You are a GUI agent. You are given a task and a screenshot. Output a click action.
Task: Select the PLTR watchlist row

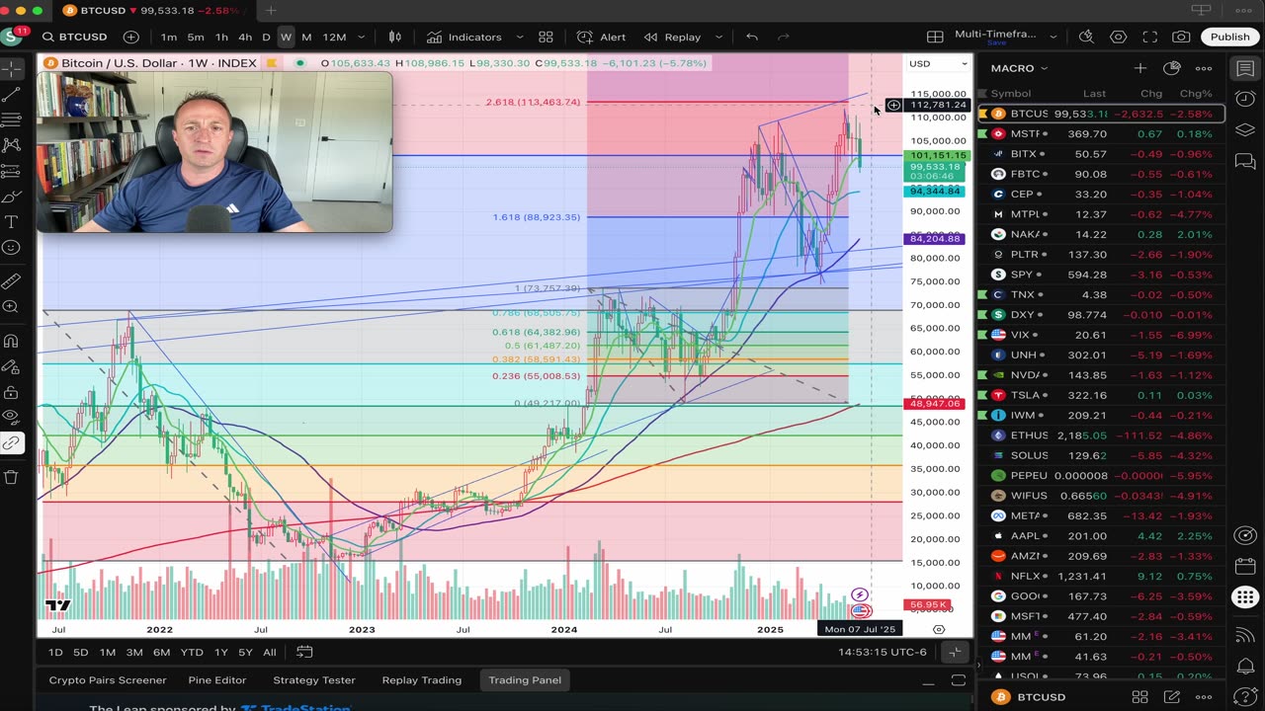click(1102, 255)
